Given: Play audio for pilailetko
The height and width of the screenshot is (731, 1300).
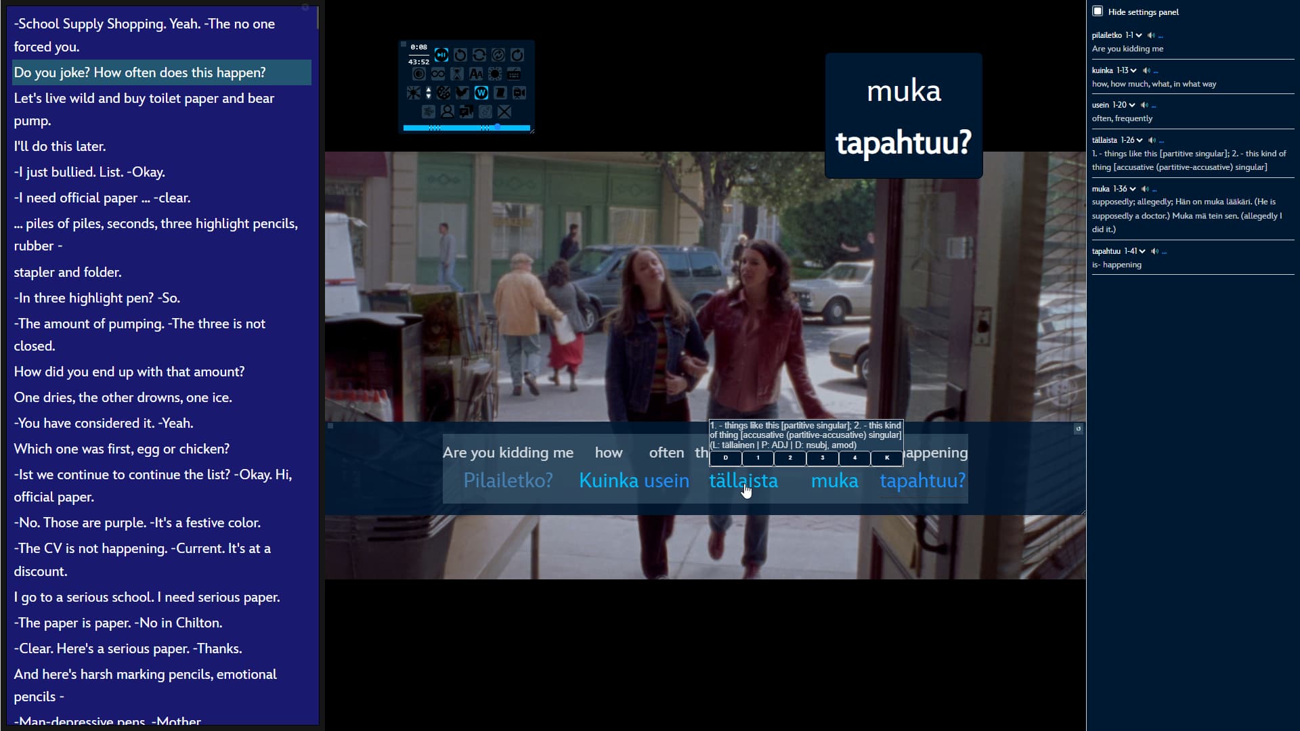Looking at the screenshot, I should point(1151,35).
